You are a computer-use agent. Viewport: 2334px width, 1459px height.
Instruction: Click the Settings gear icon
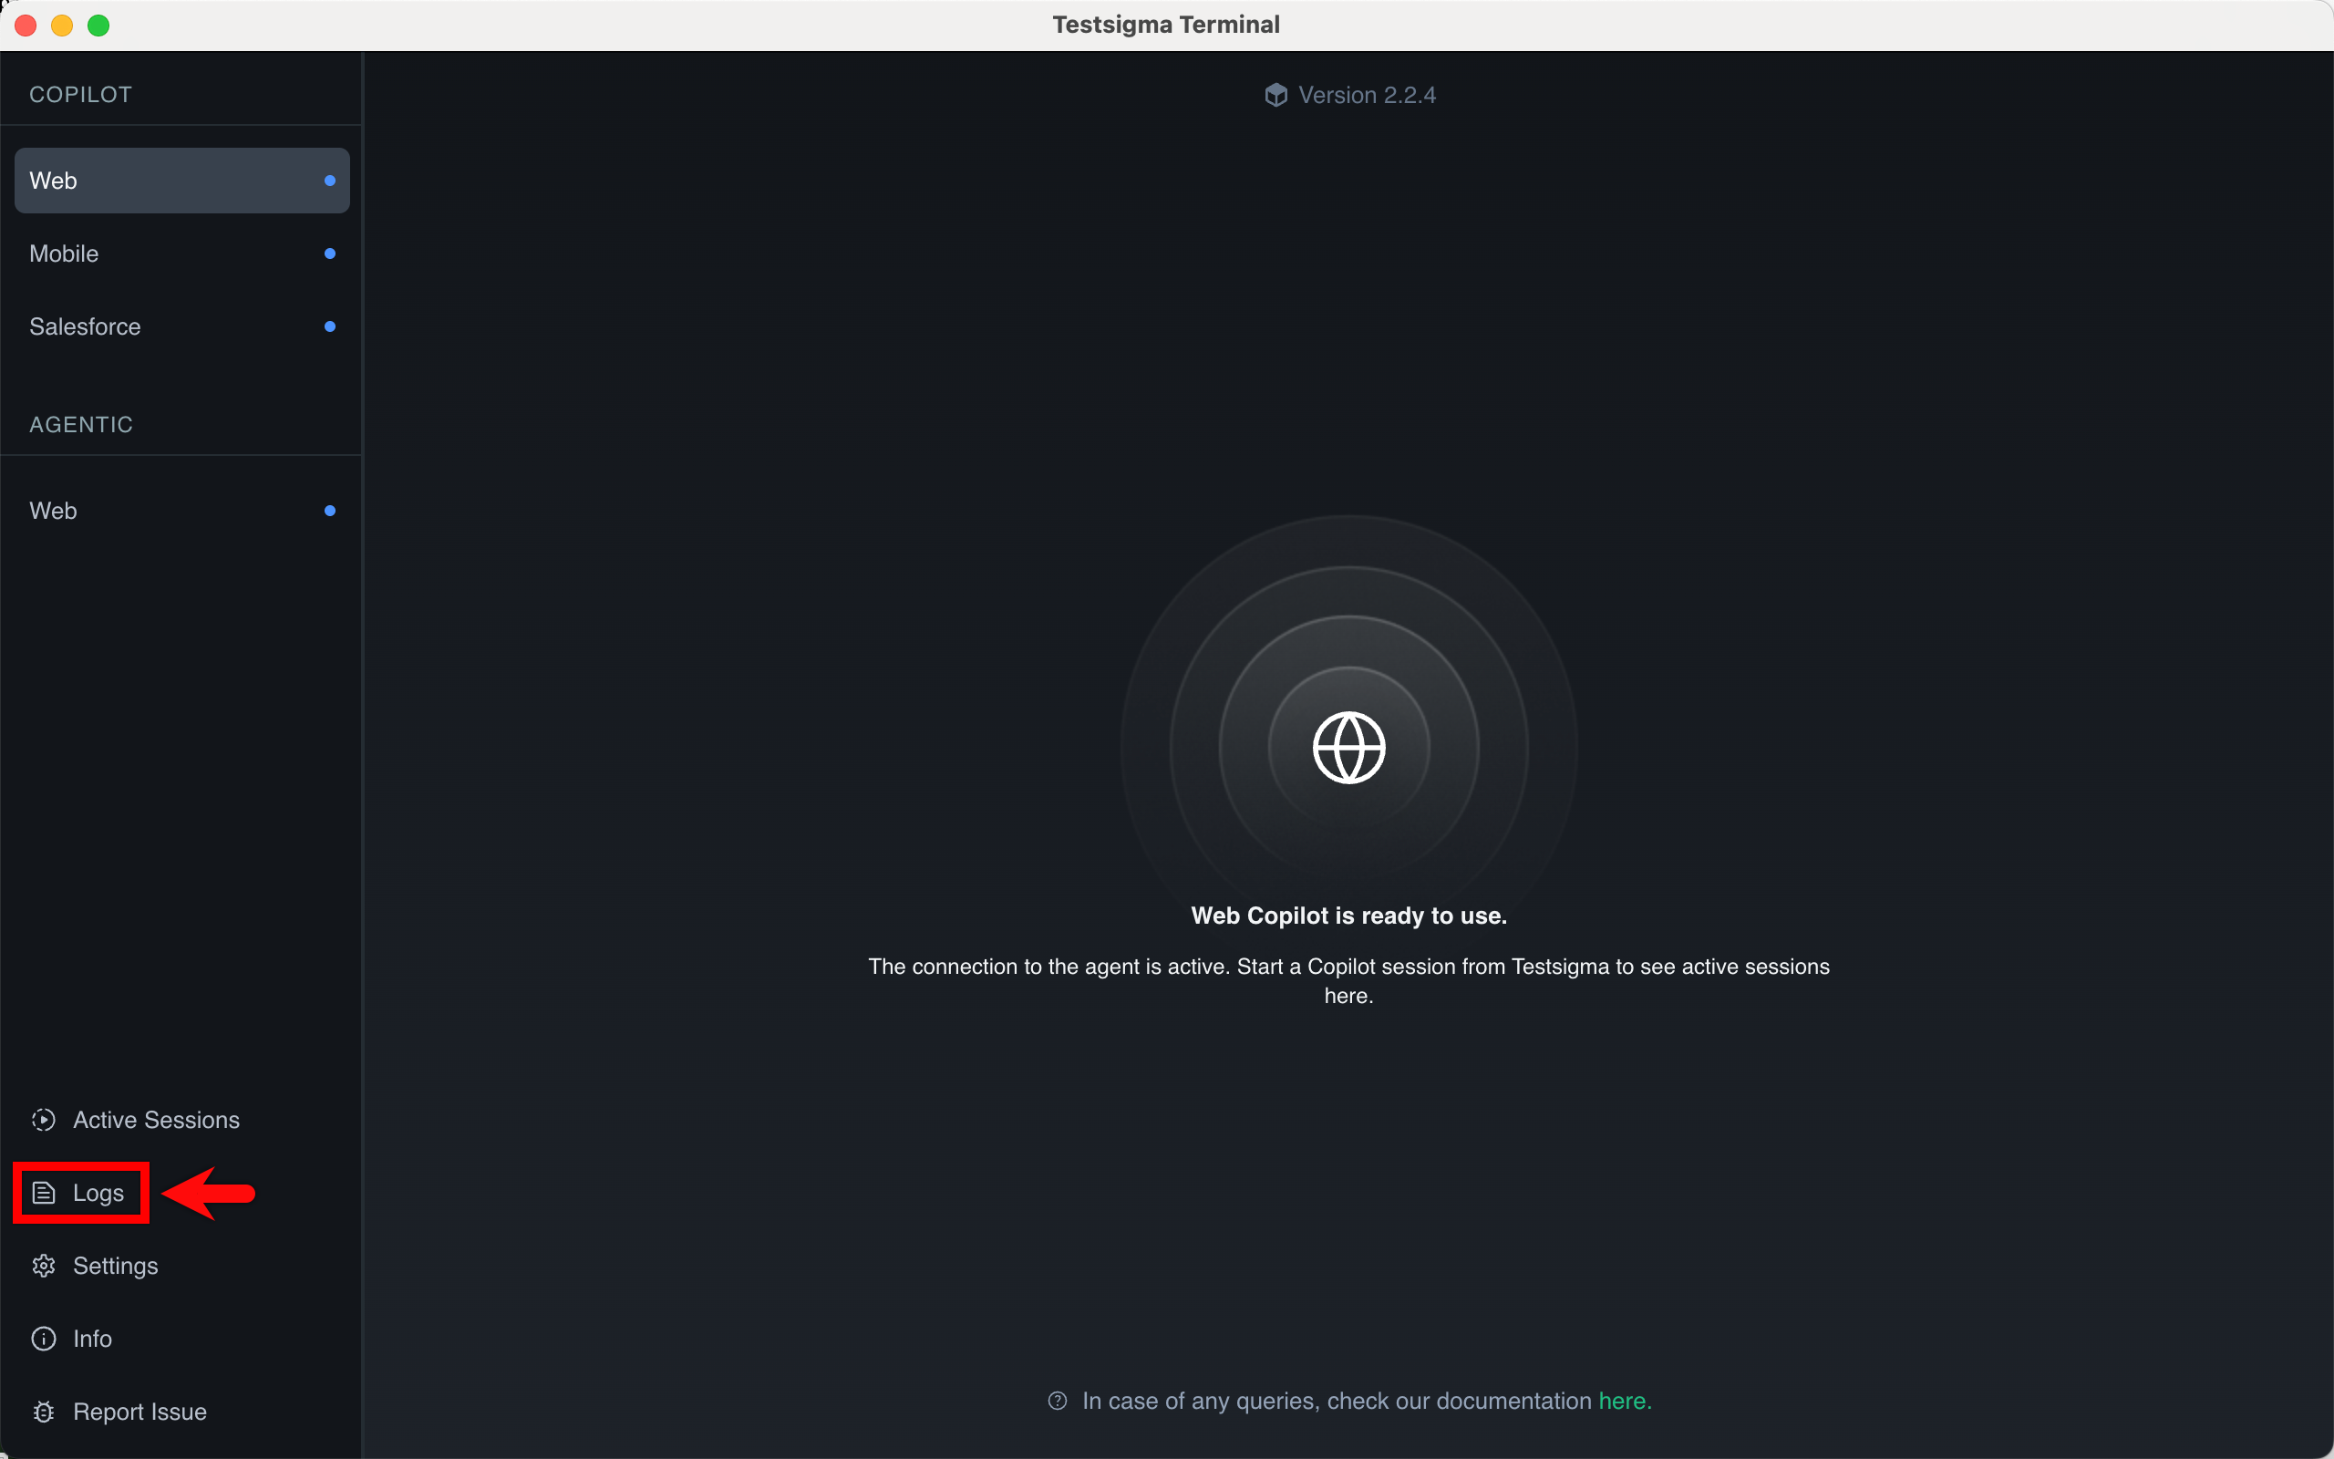pyautogui.click(x=44, y=1265)
